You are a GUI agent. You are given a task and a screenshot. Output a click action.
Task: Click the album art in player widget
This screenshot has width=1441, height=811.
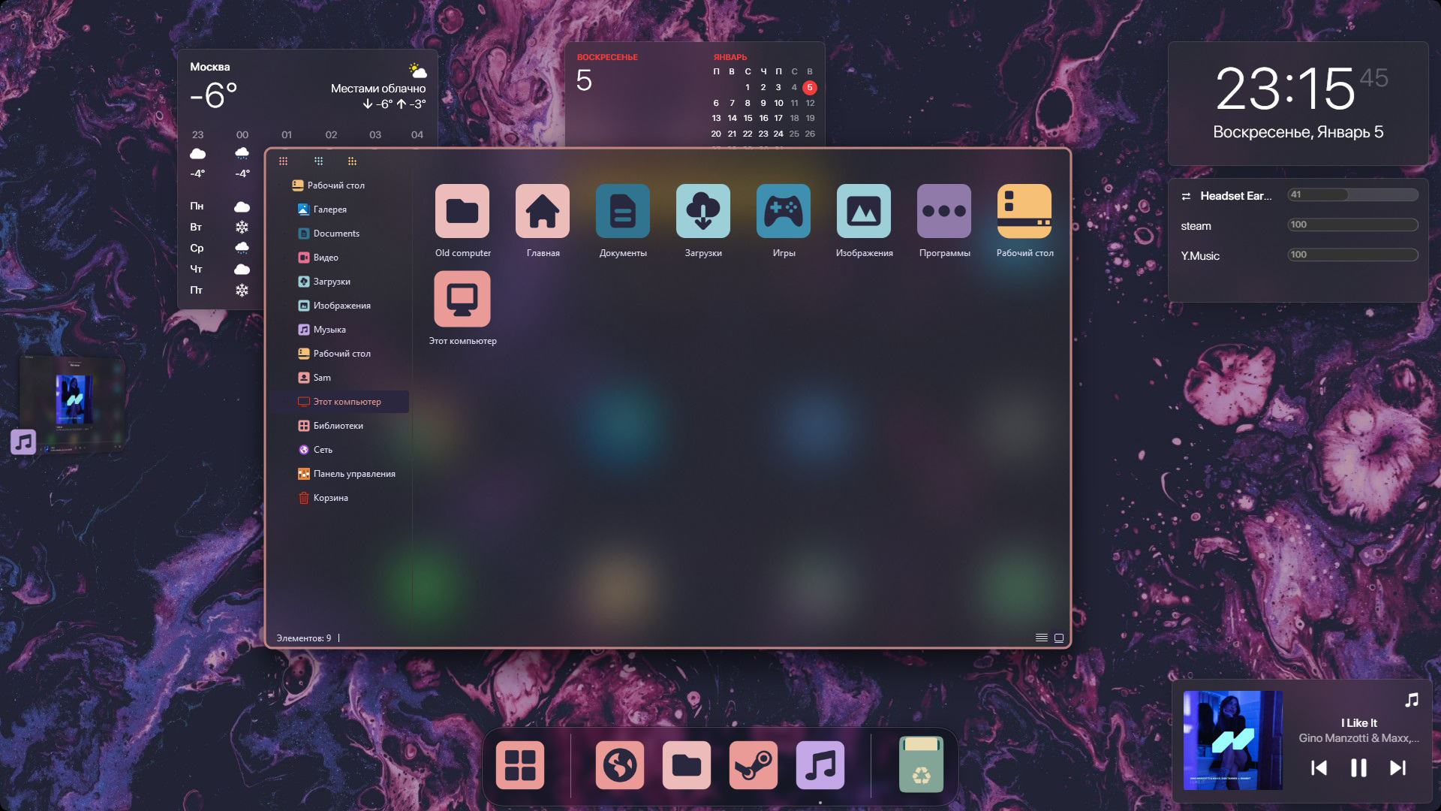1232,740
